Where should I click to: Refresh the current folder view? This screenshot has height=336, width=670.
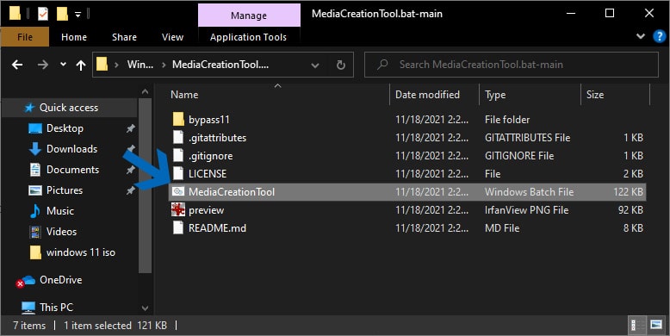[340, 65]
